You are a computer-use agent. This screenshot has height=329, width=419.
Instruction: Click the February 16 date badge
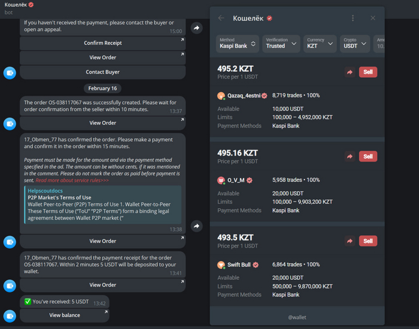[102, 89]
